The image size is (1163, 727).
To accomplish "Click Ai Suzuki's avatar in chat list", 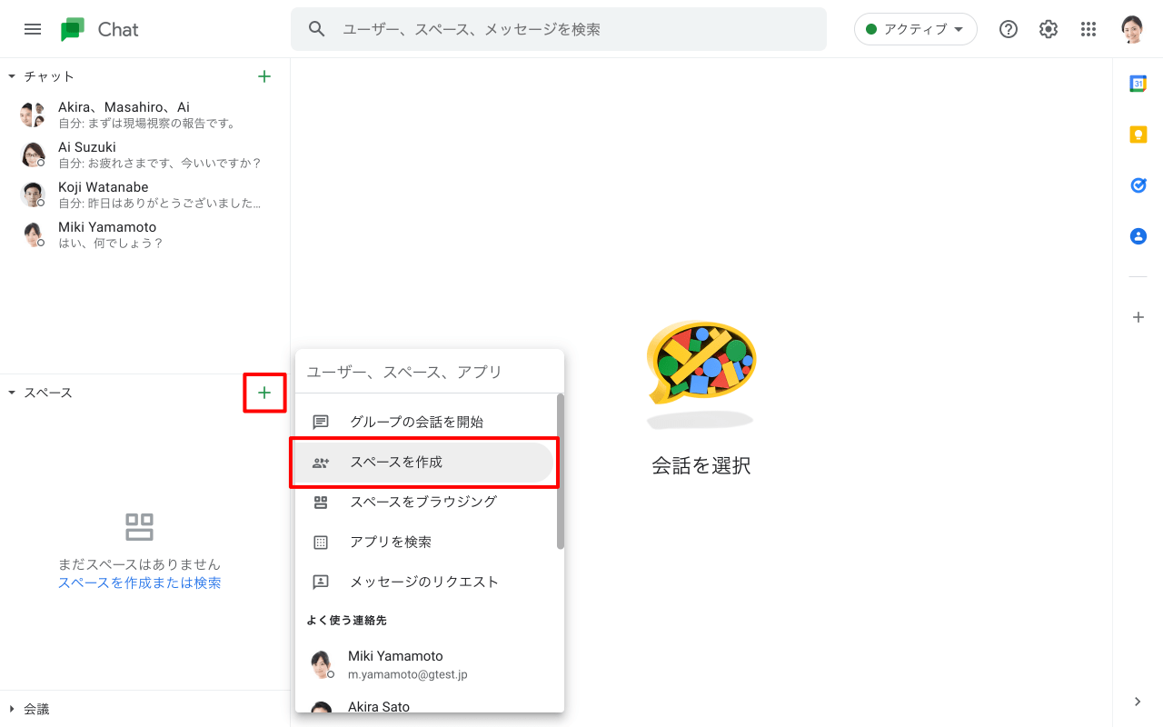I will (x=33, y=154).
